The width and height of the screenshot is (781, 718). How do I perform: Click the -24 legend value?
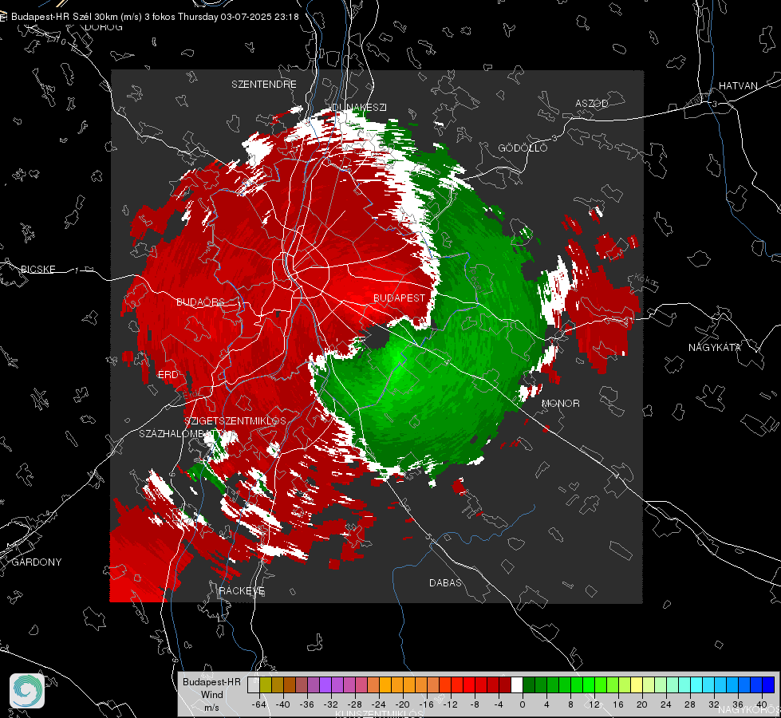tap(379, 704)
